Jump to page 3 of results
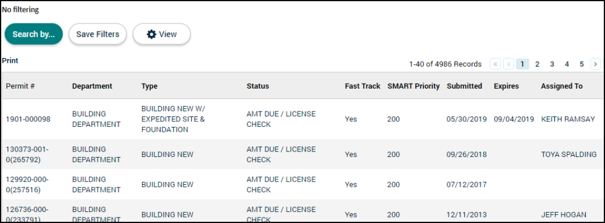605x223 pixels. [552, 64]
